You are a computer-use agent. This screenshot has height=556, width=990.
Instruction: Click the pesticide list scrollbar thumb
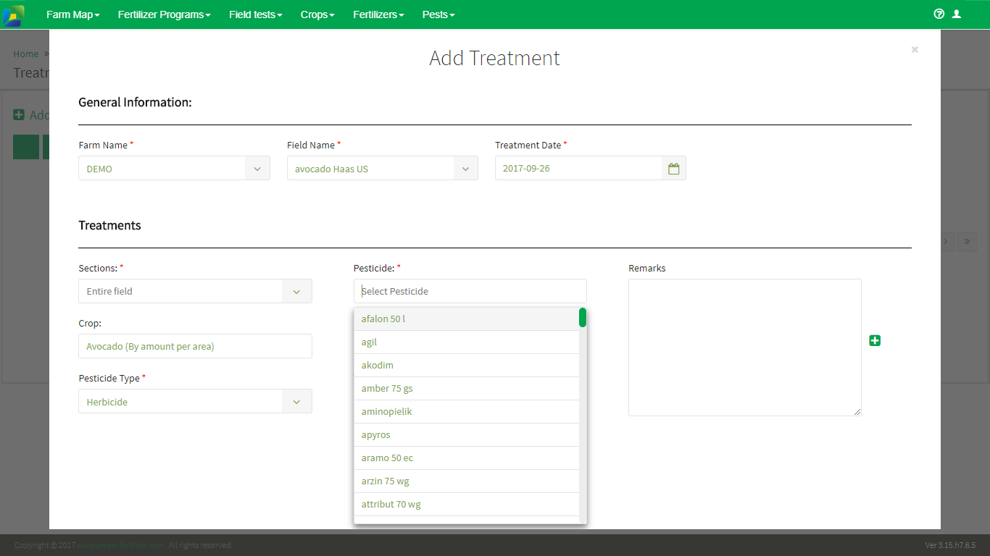tap(583, 318)
